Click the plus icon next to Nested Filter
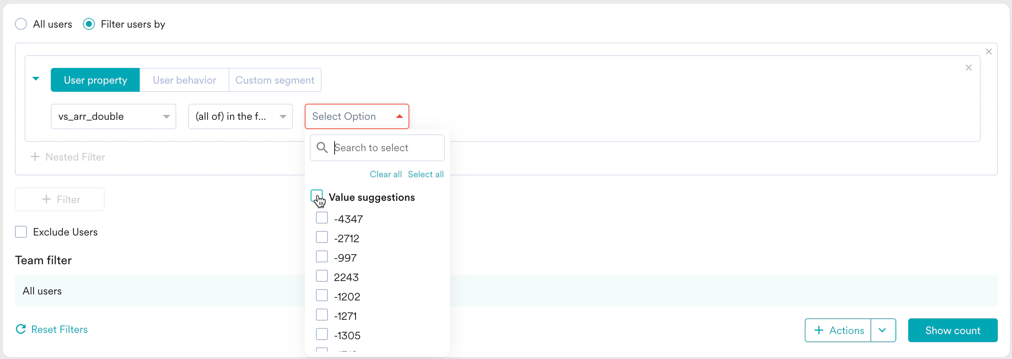 click(35, 157)
